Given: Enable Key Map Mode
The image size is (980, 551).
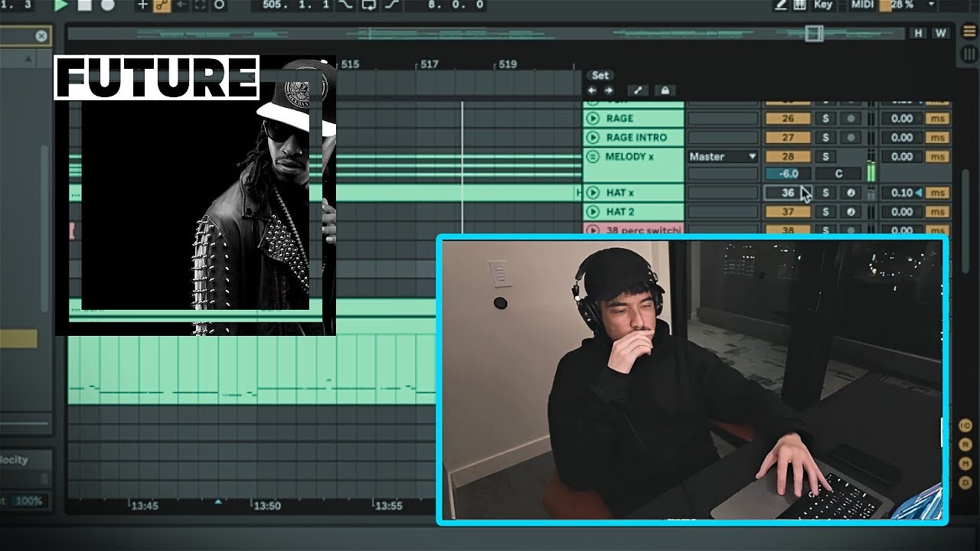Looking at the screenshot, I should (x=824, y=5).
